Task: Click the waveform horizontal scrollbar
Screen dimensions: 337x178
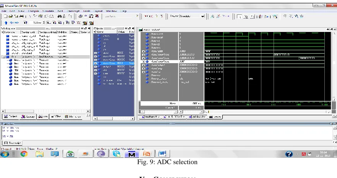Action: pos(267,112)
